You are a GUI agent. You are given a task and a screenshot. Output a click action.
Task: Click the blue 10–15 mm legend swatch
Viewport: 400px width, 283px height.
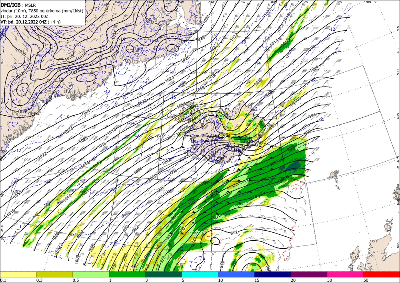[x=236, y=274]
